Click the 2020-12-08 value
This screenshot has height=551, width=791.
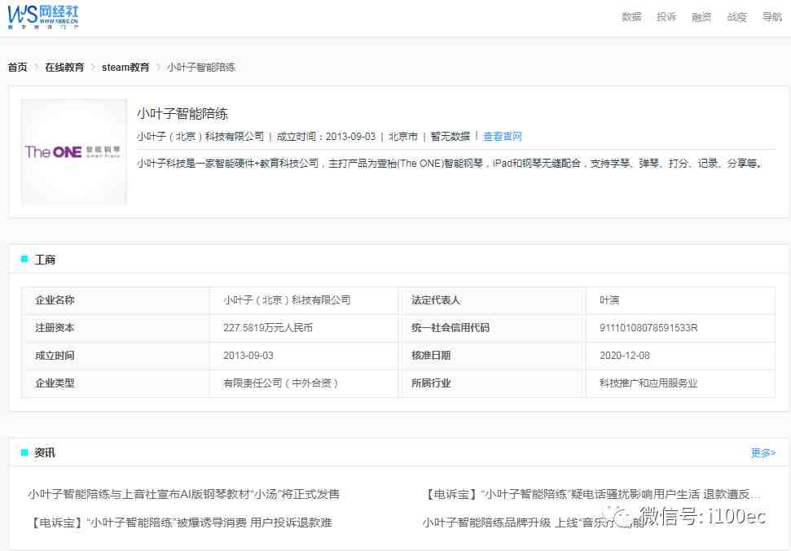[625, 356]
